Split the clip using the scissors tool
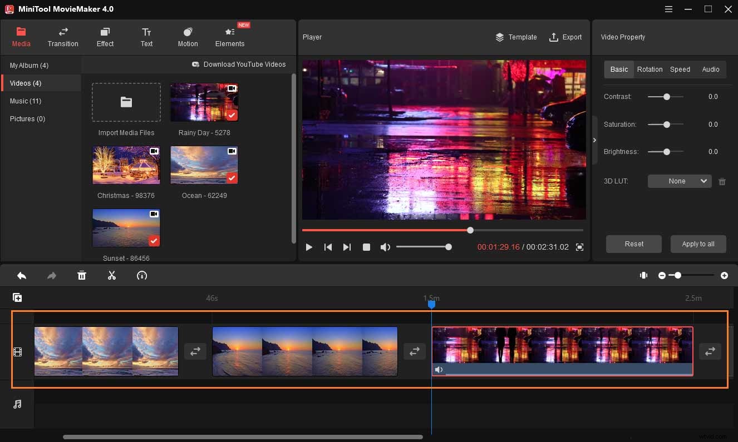Screen dimensions: 738x442 tap(111, 275)
